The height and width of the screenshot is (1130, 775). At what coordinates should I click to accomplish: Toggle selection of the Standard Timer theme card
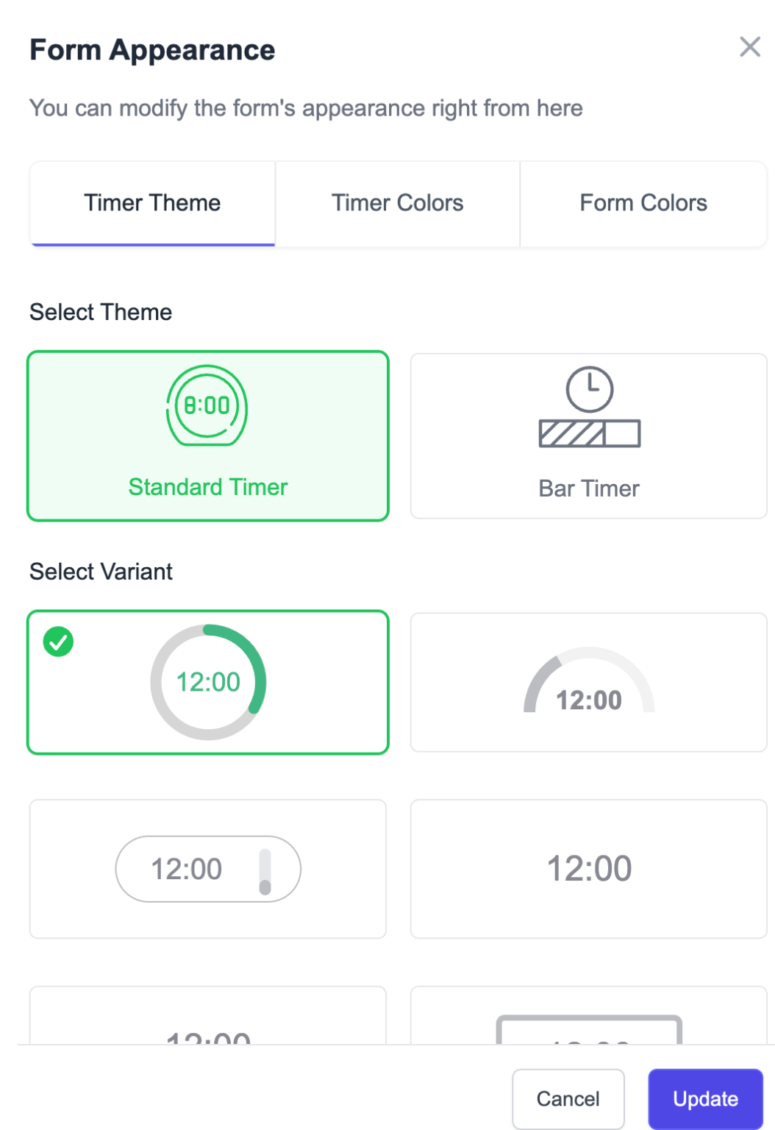(x=207, y=436)
